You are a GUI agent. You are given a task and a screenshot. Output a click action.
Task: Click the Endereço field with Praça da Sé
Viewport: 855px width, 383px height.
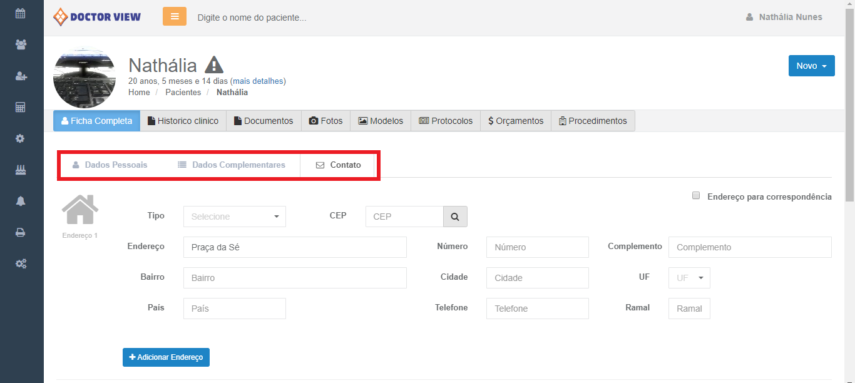point(295,247)
